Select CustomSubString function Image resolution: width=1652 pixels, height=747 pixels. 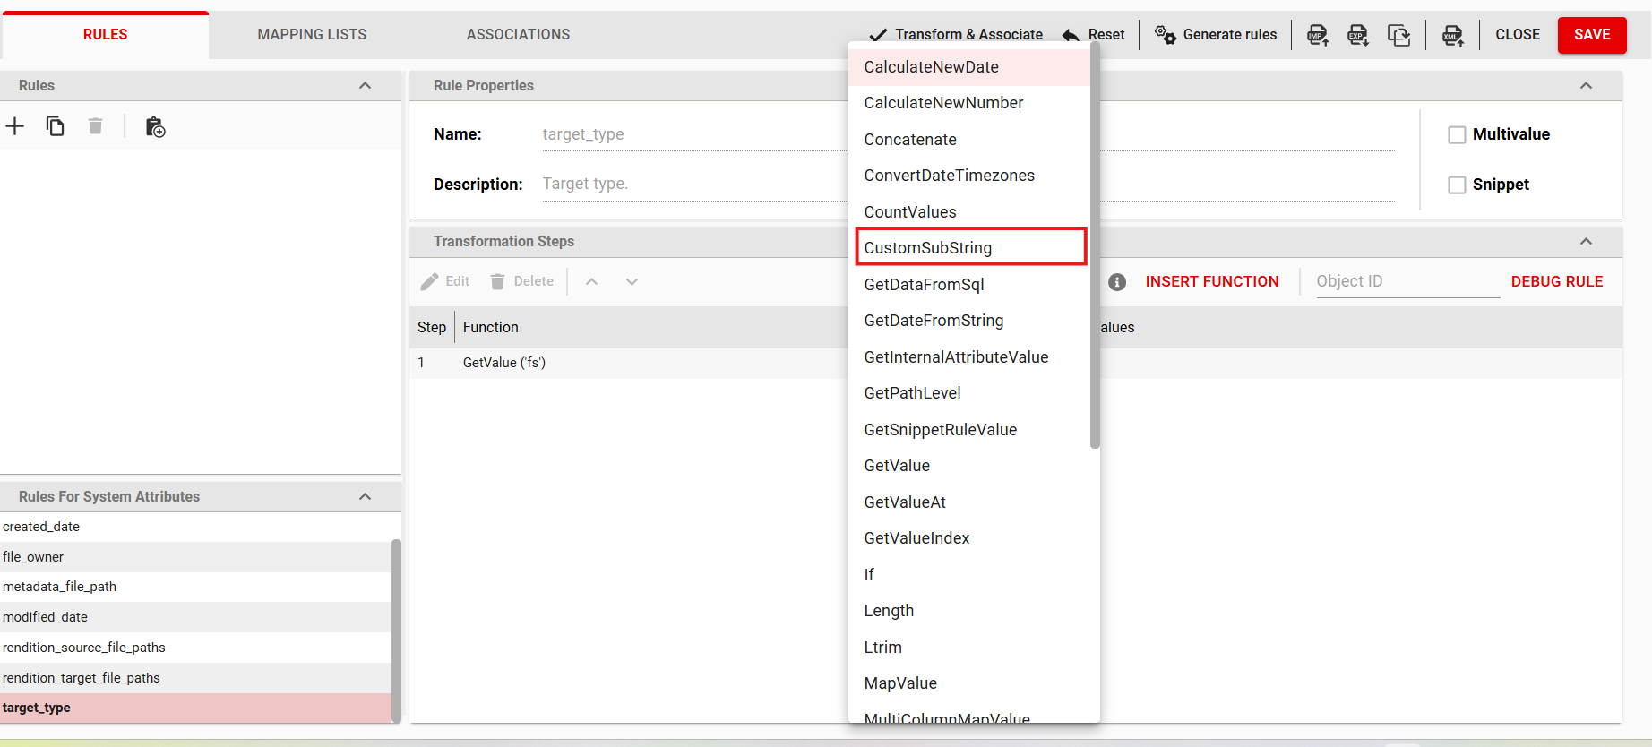(969, 248)
